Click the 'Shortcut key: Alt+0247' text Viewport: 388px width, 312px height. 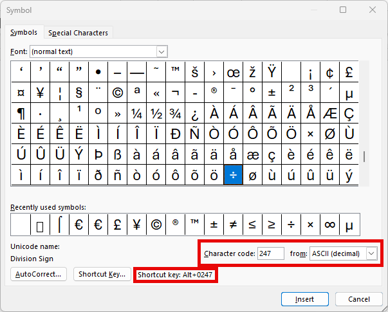click(175, 275)
